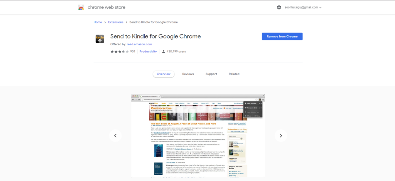Open the settings gear icon
The width and height of the screenshot is (395, 181).
[x=279, y=7]
